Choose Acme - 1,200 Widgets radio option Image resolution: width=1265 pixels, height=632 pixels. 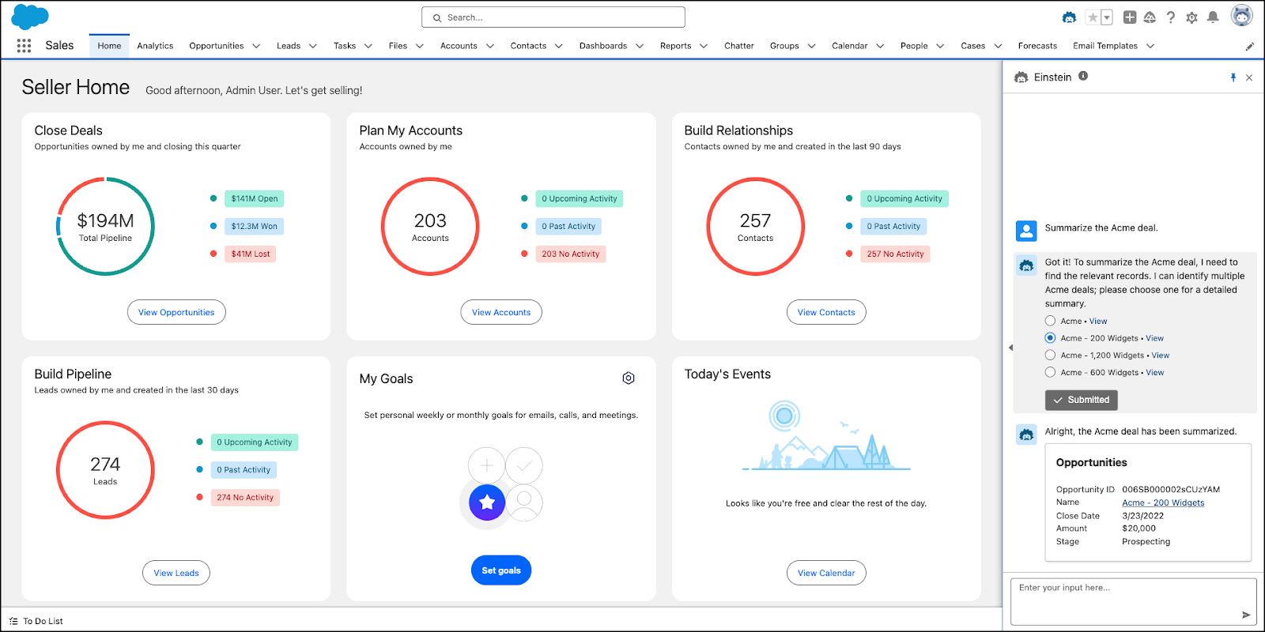(1050, 355)
